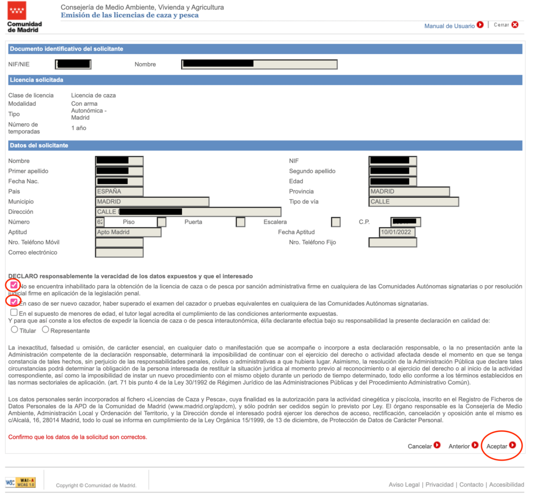Click the red arrow icon beside Manual de Usuario
The height and width of the screenshot is (503, 539).
480,25
